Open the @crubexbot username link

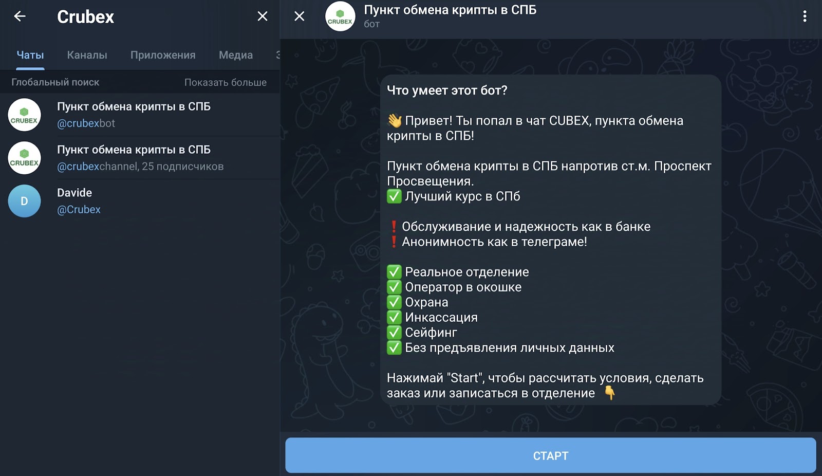[85, 123]
